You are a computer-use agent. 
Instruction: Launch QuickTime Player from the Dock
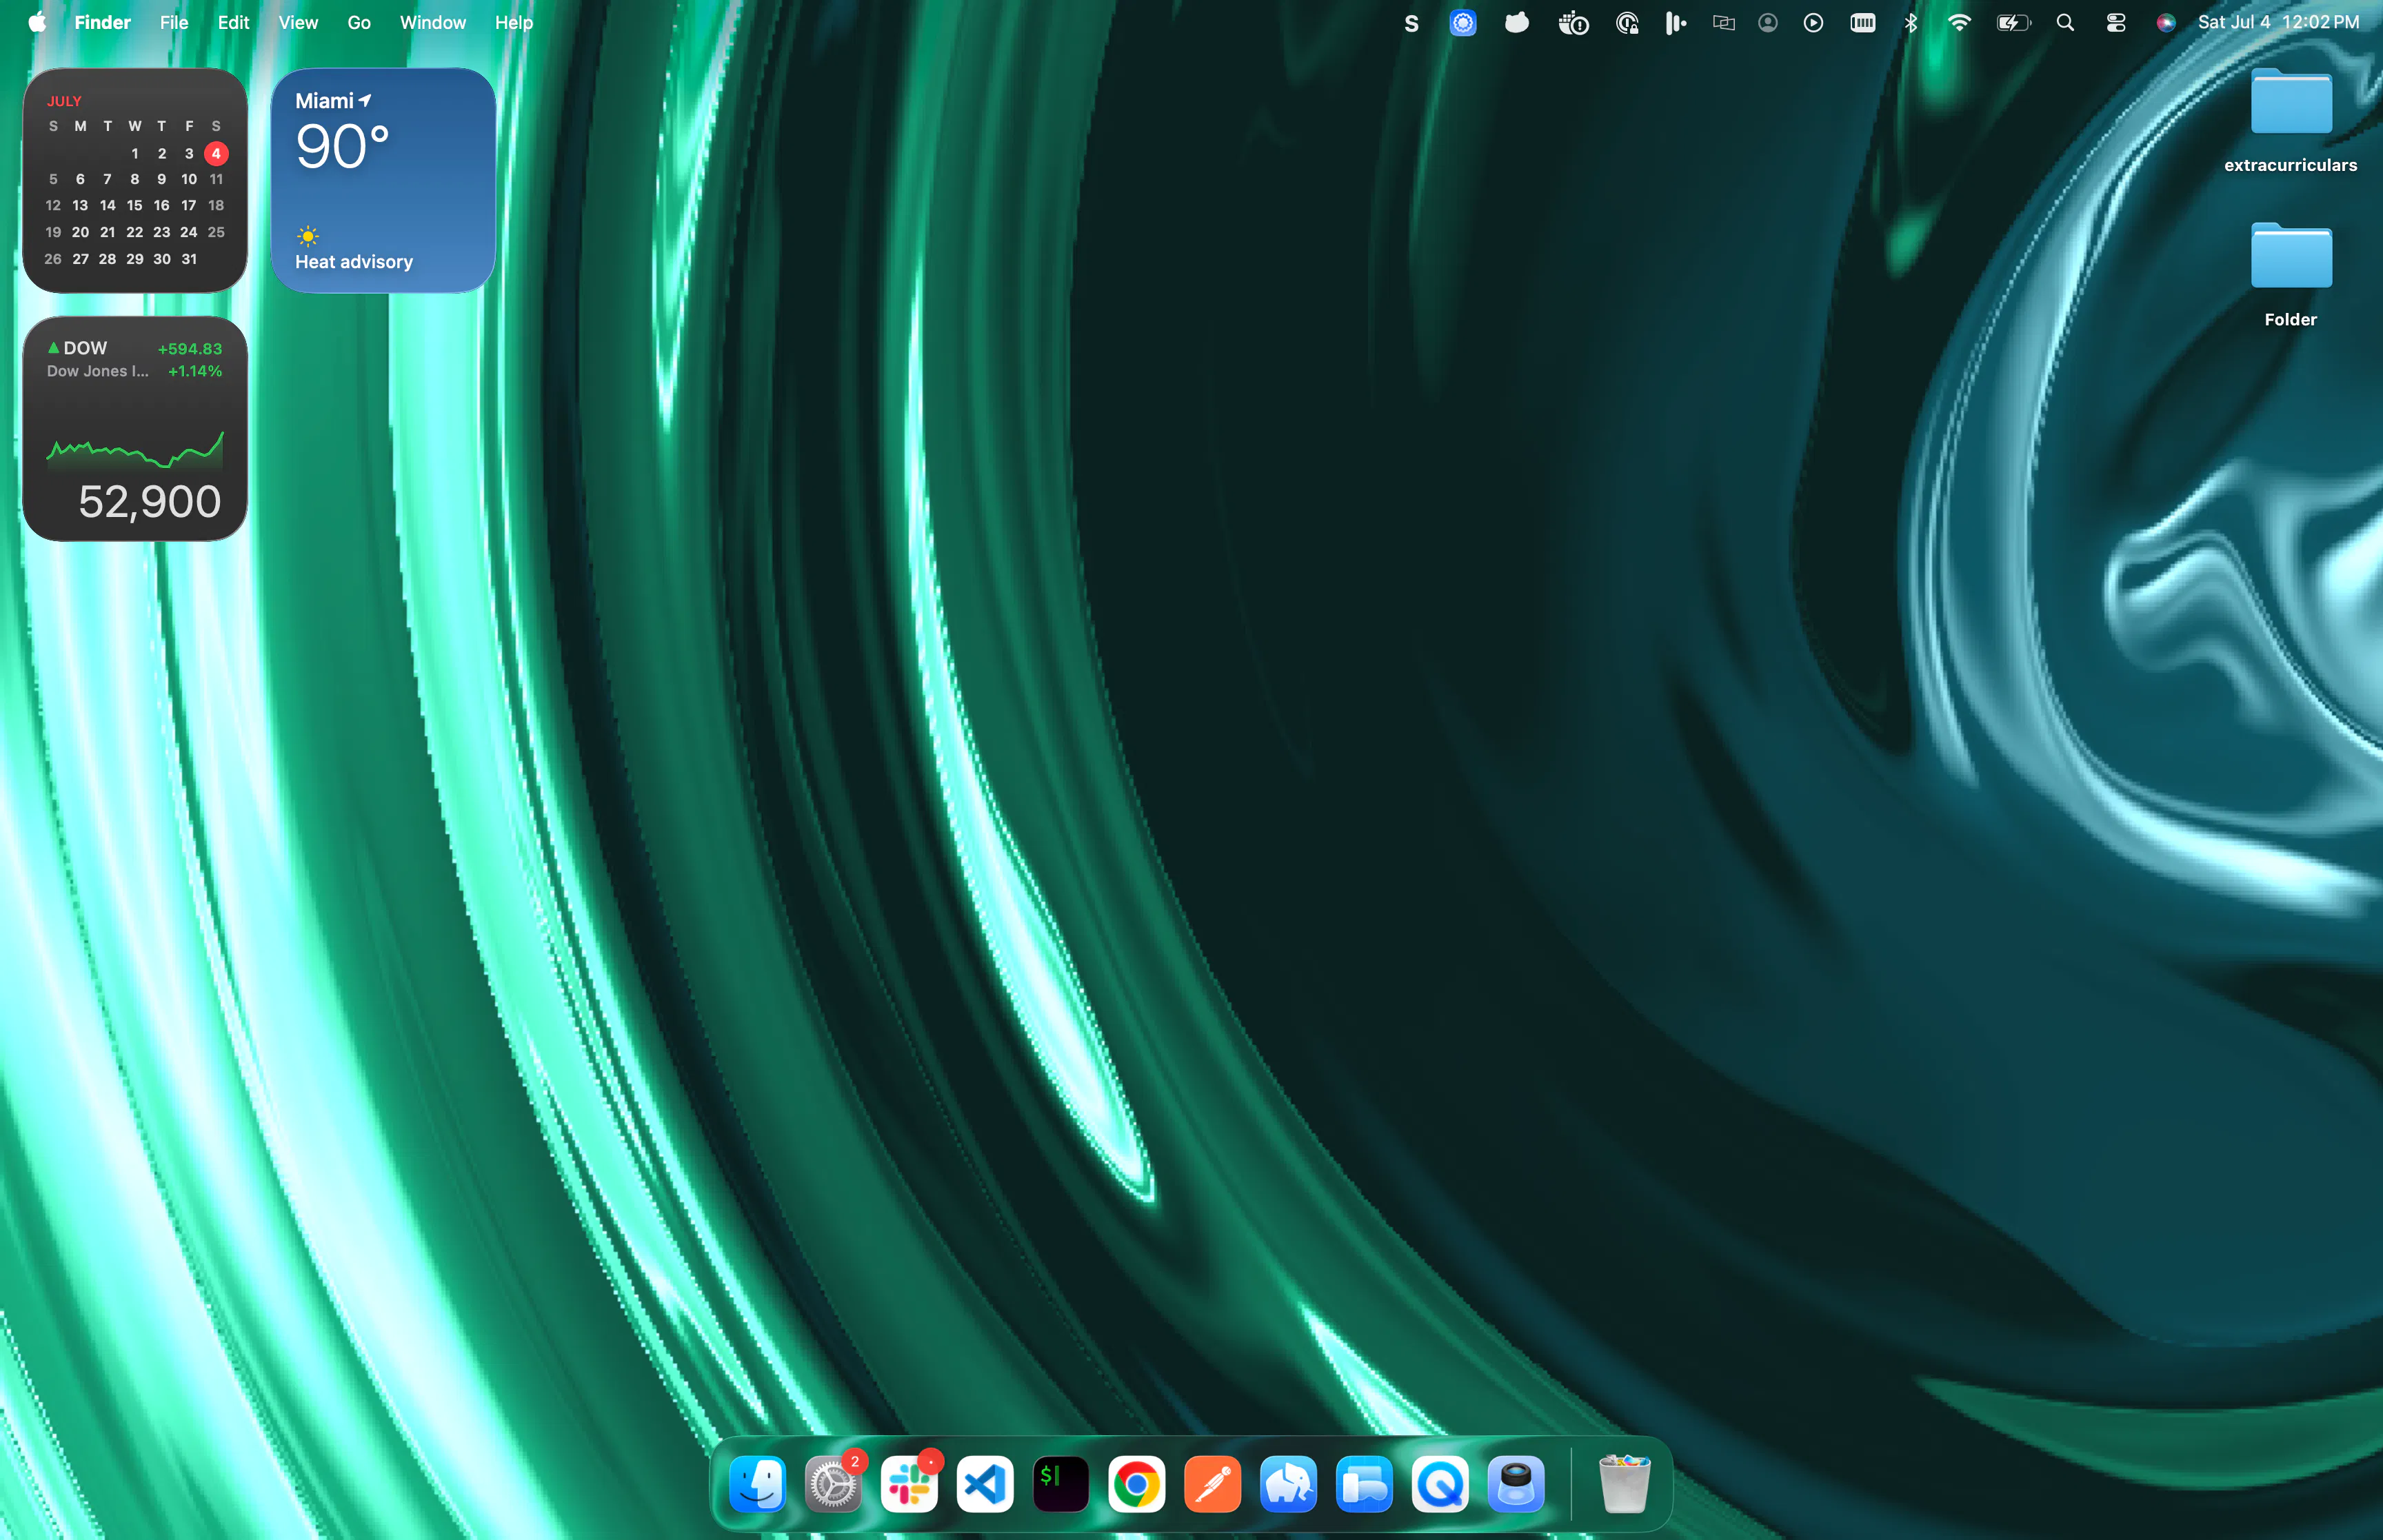click(1441, 1484)
